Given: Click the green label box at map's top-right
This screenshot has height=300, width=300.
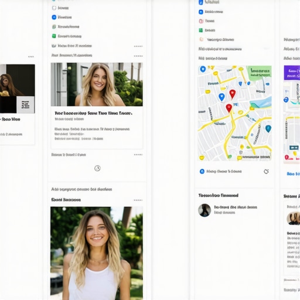Looking at the screenshot, I should 260,73.
